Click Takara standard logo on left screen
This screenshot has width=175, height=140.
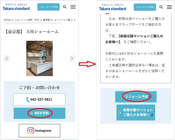16,7
